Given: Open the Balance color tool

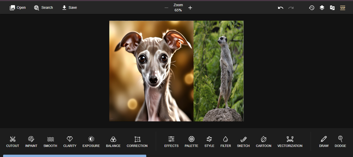Looking at the screenshot, I should coord(113,142).
